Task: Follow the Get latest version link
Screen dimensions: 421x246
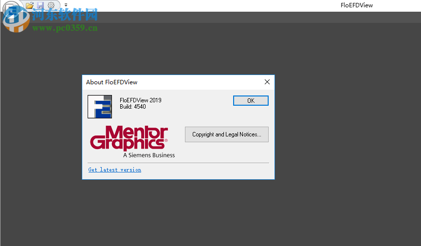Action: coord(115,170)
